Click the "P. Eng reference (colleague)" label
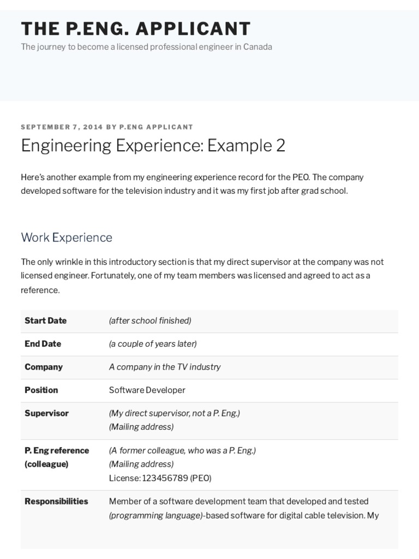419x559 pixels. (57, 457)
